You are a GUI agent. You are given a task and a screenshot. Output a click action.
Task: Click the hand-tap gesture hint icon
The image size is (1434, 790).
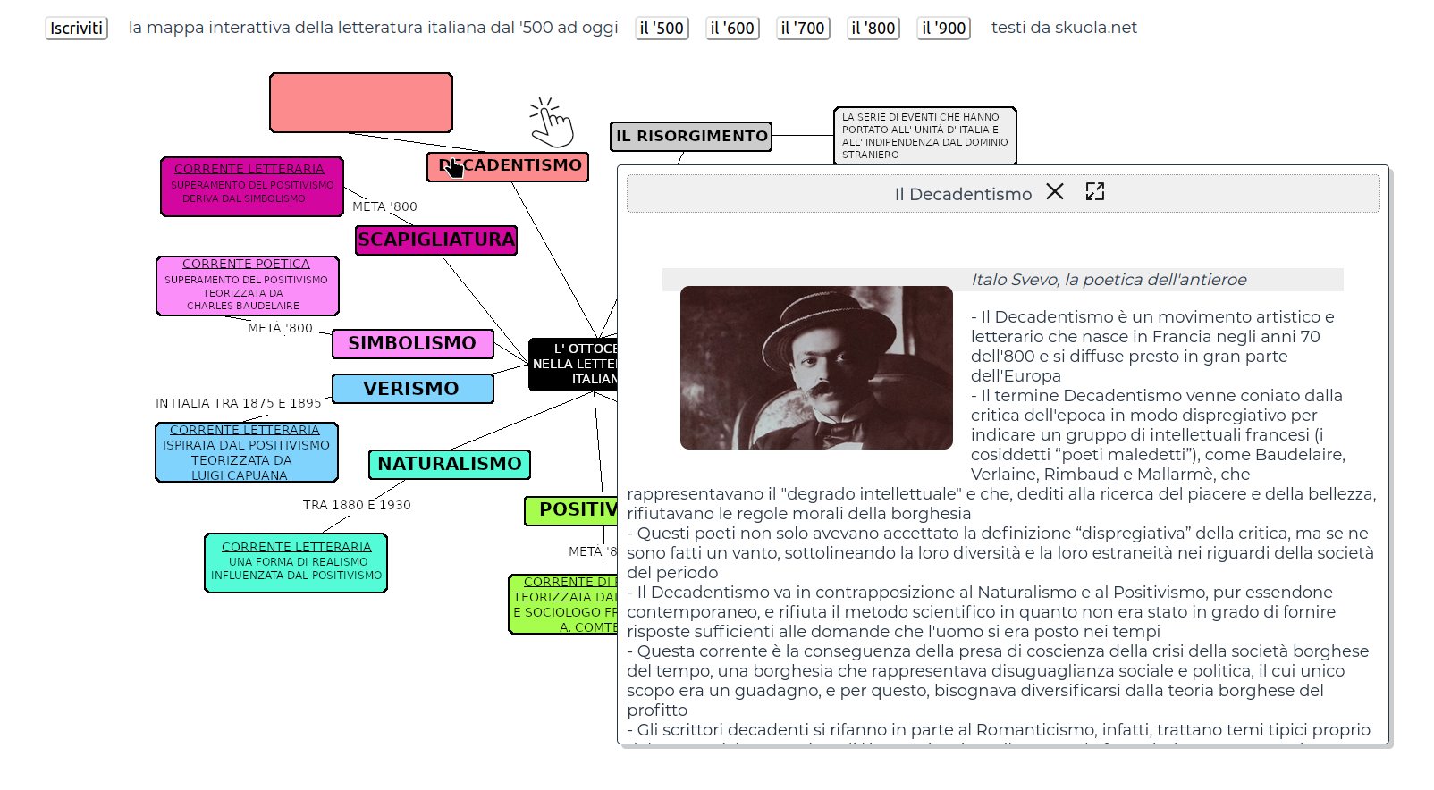(551, 122)
